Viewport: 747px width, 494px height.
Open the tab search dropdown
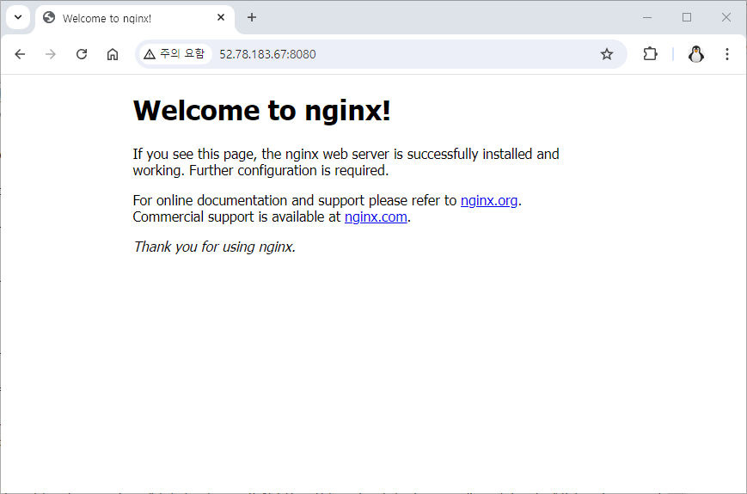18,17
